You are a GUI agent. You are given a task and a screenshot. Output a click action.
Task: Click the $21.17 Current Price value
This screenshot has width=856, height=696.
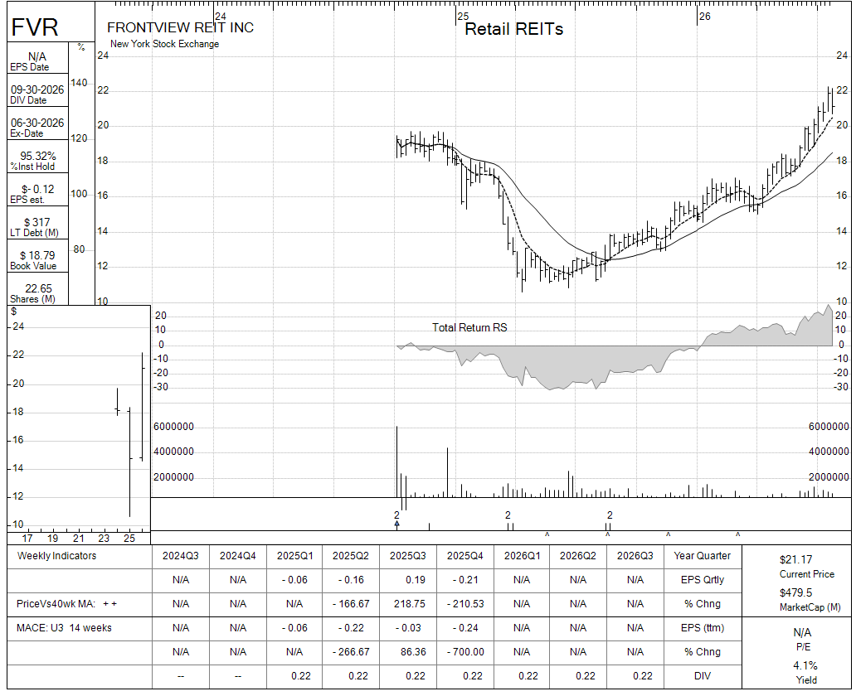click(796, 559)
